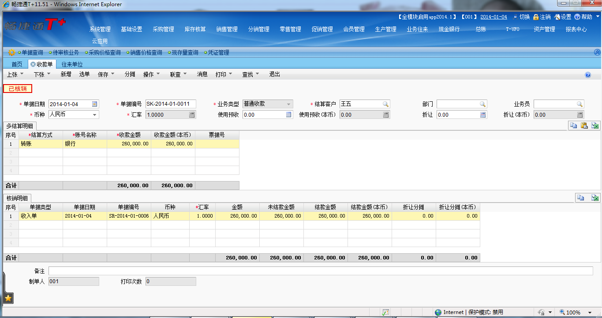The height and width of the screenshot is (318, 602).
Task: Click the 单据编号 field SK-2014-01-0011
Action: click(171, 104)
